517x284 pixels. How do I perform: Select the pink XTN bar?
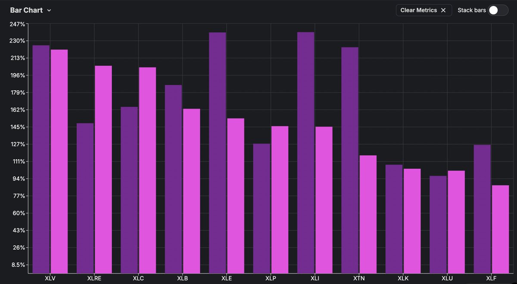(368, 214)
